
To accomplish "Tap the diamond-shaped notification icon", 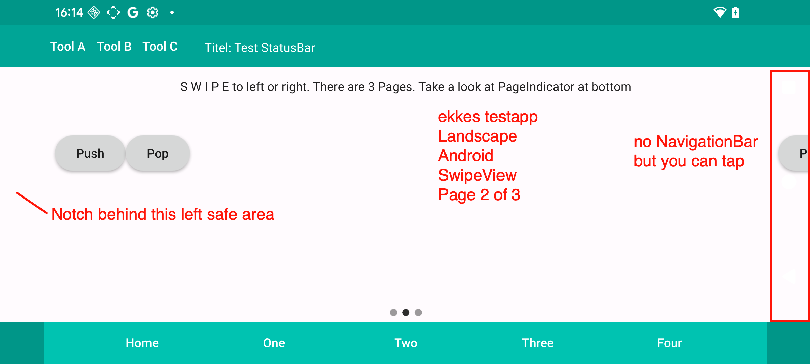I will click(94, 13).
